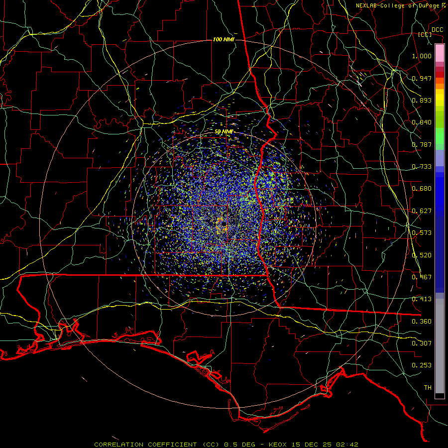Click the 0.840 color scale label
Screen dimensions: 448x448
(422, 122)
